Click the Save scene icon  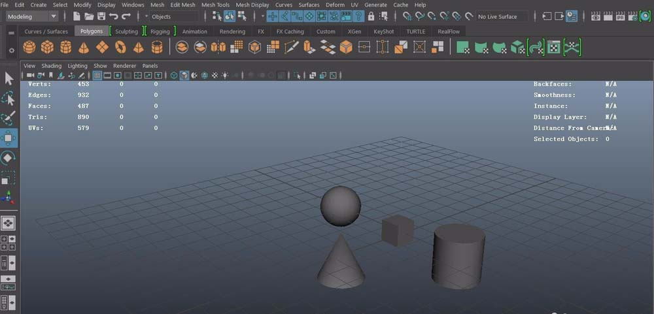[x=101, y=16]
